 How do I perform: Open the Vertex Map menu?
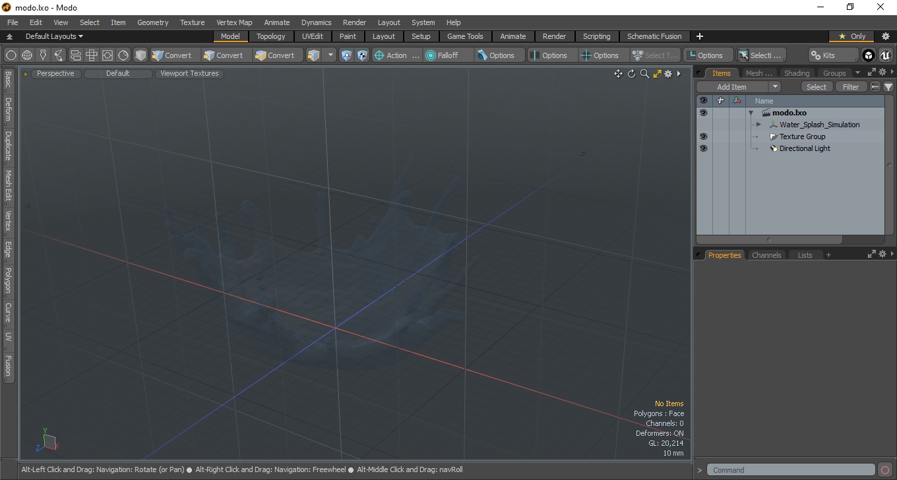234,22
